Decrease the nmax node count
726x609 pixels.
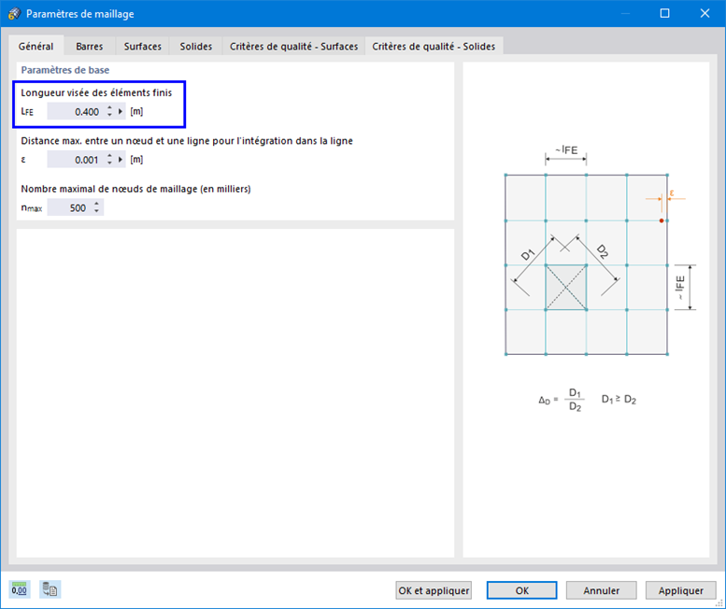(x=96, y=211)
